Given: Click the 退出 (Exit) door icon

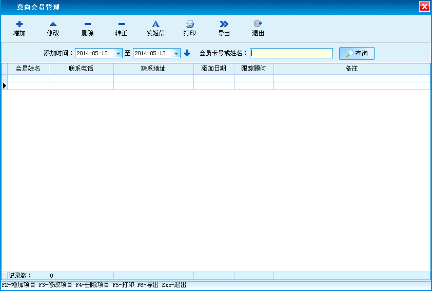Looking at the screenshot, I should (258, 24).
